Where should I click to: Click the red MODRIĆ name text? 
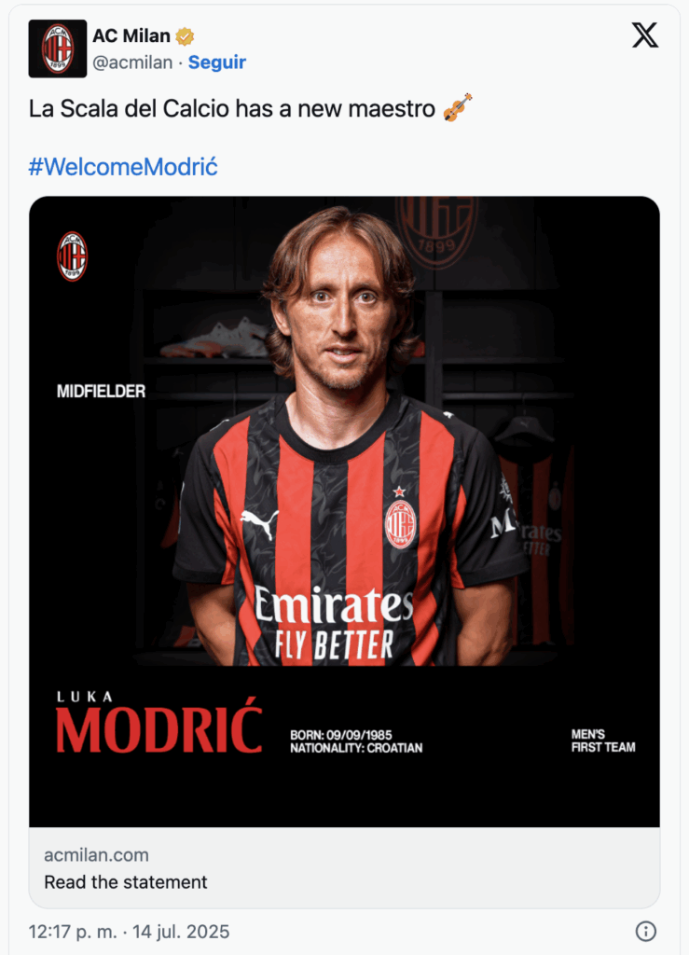159,728
